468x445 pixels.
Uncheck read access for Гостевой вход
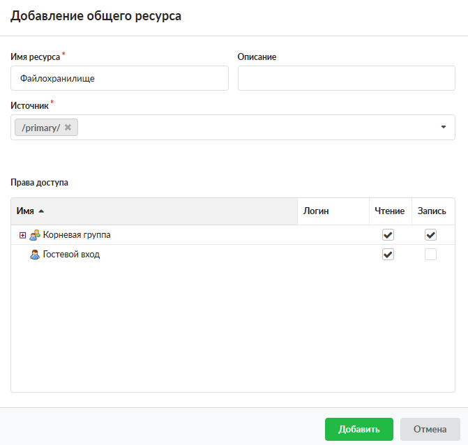[388, 255]
